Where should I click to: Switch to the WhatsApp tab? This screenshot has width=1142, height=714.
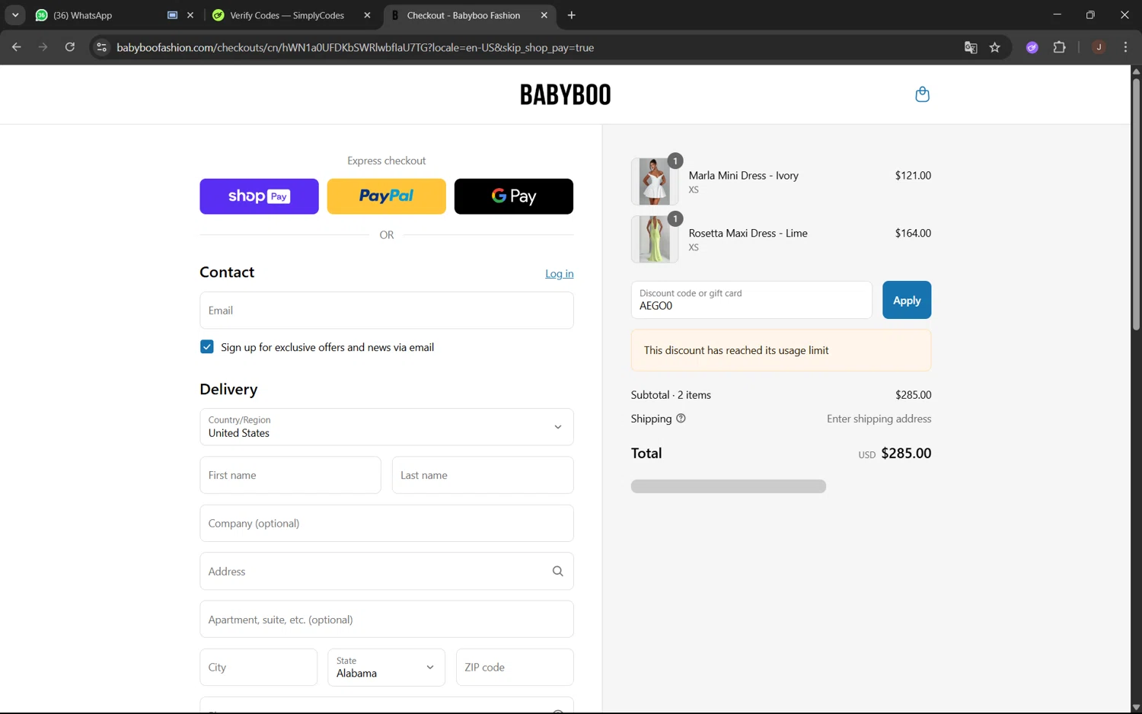114,15
